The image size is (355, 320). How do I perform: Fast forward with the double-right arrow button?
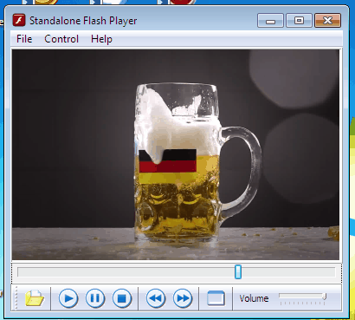tap(183, 298)
